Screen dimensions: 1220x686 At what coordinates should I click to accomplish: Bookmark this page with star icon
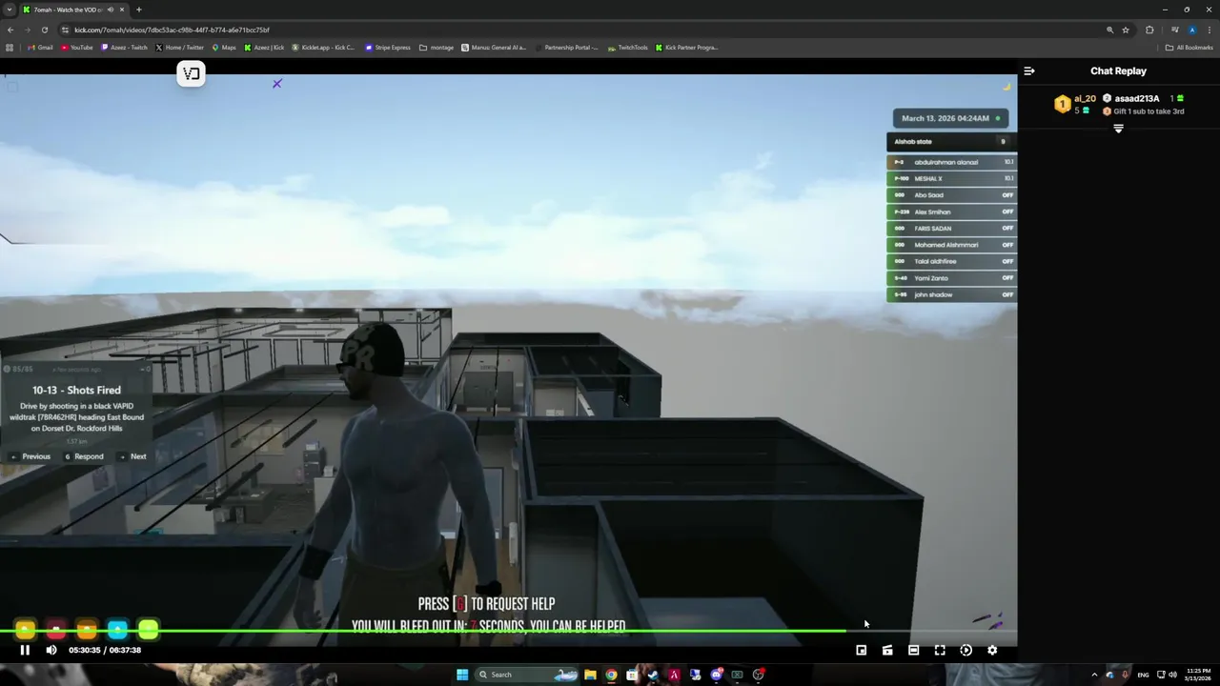[x=1126, y=30]
